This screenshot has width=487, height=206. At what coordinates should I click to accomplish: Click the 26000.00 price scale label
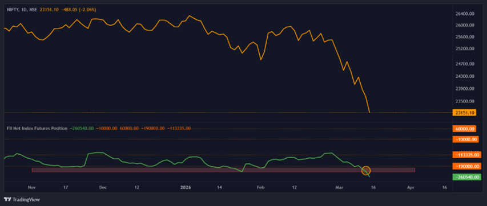pos(465,26)
